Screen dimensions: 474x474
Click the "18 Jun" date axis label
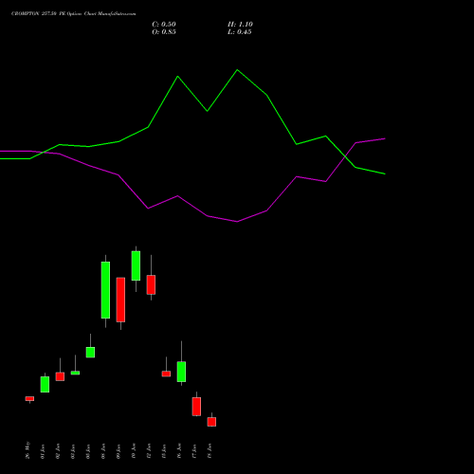[210, 451]
